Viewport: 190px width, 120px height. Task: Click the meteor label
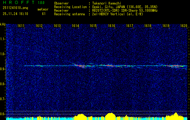(43, 9)
